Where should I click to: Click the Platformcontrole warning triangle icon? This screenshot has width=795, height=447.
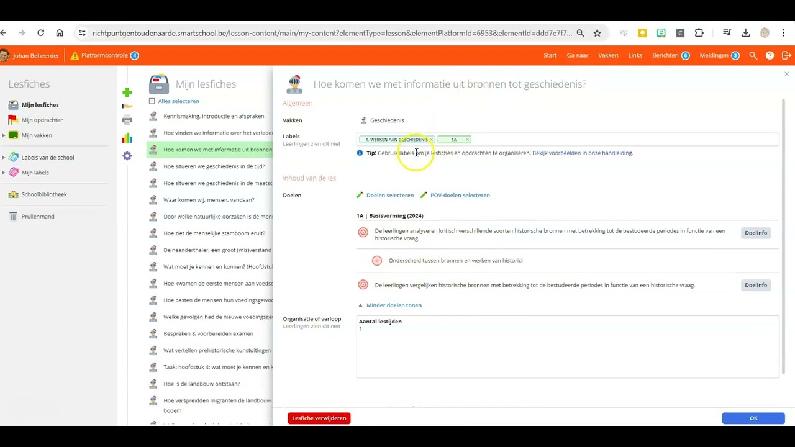(x=75, y=56)
